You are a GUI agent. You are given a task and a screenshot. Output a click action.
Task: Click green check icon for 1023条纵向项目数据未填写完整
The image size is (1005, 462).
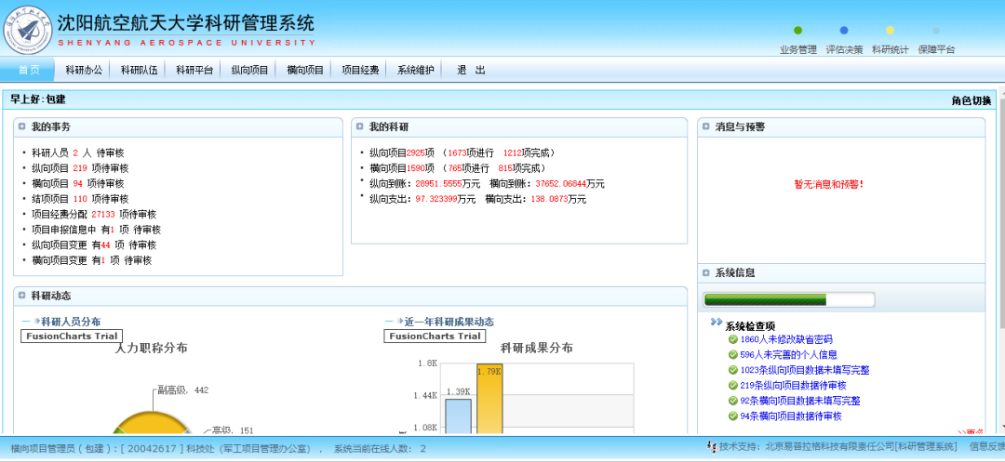tap(733, 370)
